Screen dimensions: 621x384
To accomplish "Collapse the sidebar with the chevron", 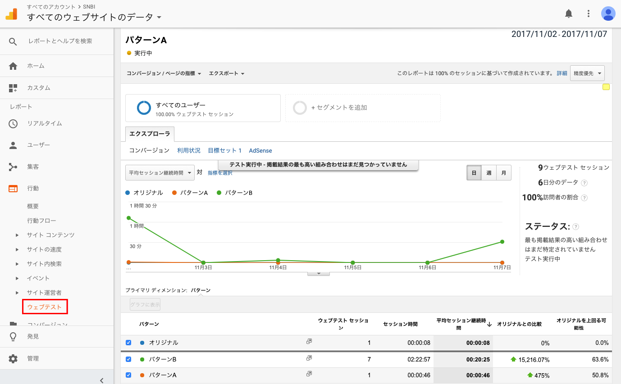I will click(102, 380).
